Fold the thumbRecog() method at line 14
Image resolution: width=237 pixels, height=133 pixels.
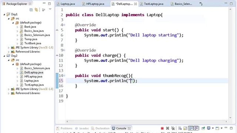tap(64, 75)
